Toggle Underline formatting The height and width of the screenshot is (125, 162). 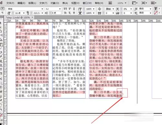point(74,9)
